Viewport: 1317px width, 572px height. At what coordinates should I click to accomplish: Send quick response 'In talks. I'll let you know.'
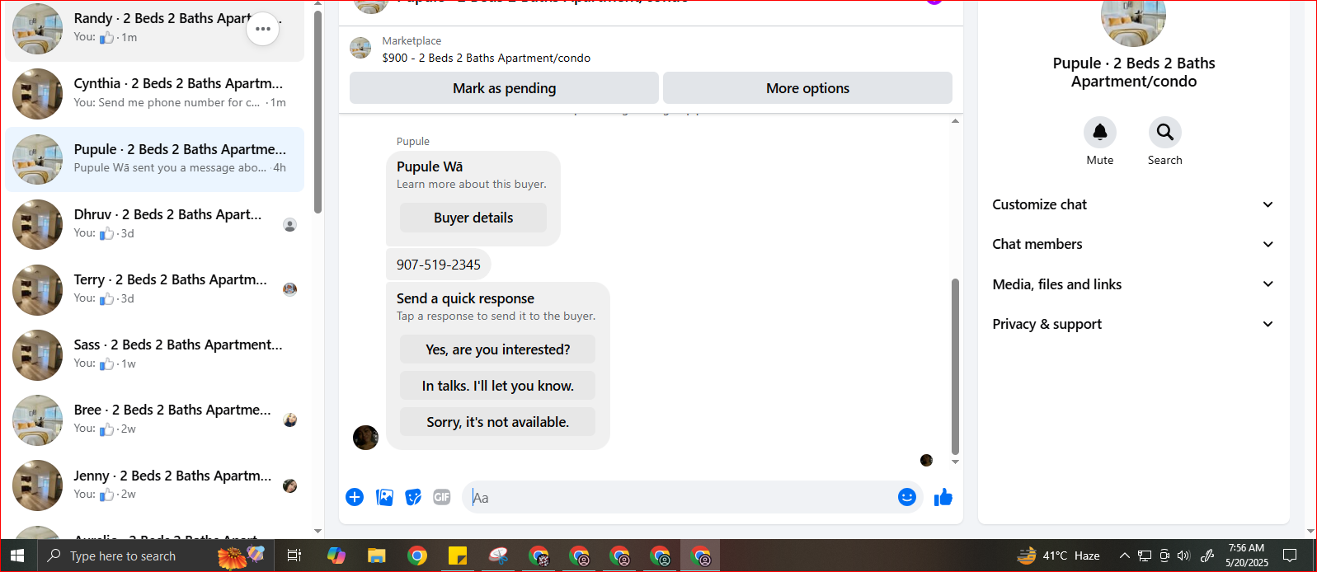click(497, 386)
